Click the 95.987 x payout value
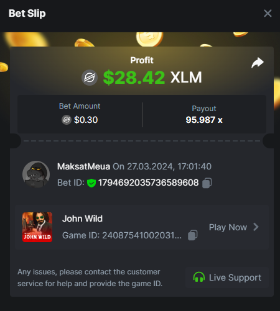Viewport: 280px width, 311px height. point(204,120)
